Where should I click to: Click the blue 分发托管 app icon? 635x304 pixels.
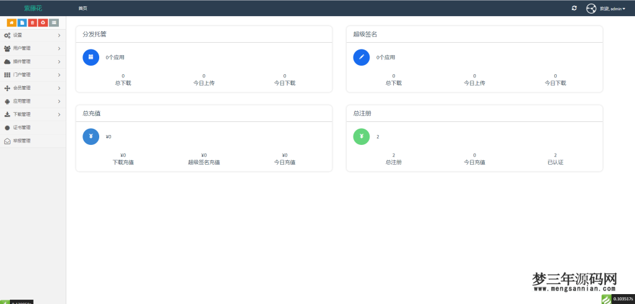point(91,57)
